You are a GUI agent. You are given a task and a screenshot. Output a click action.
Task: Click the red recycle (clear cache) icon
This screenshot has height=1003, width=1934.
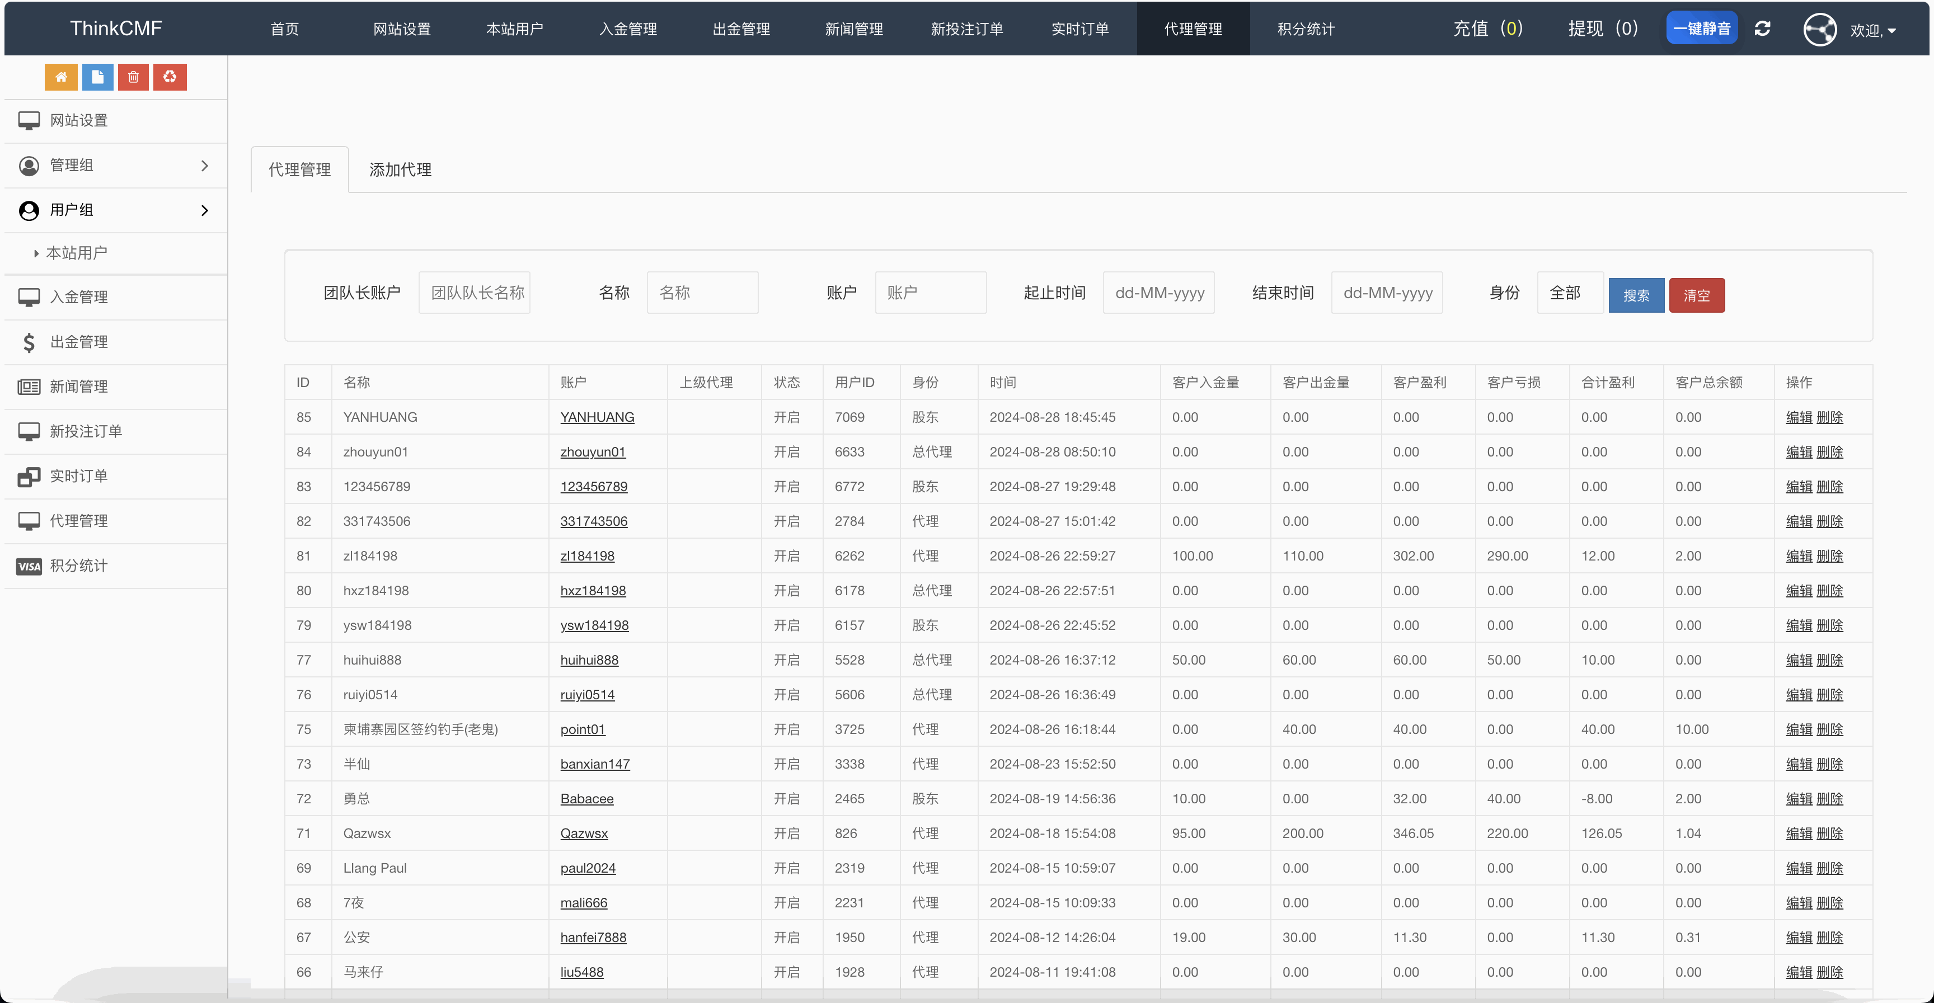[169, 77]
